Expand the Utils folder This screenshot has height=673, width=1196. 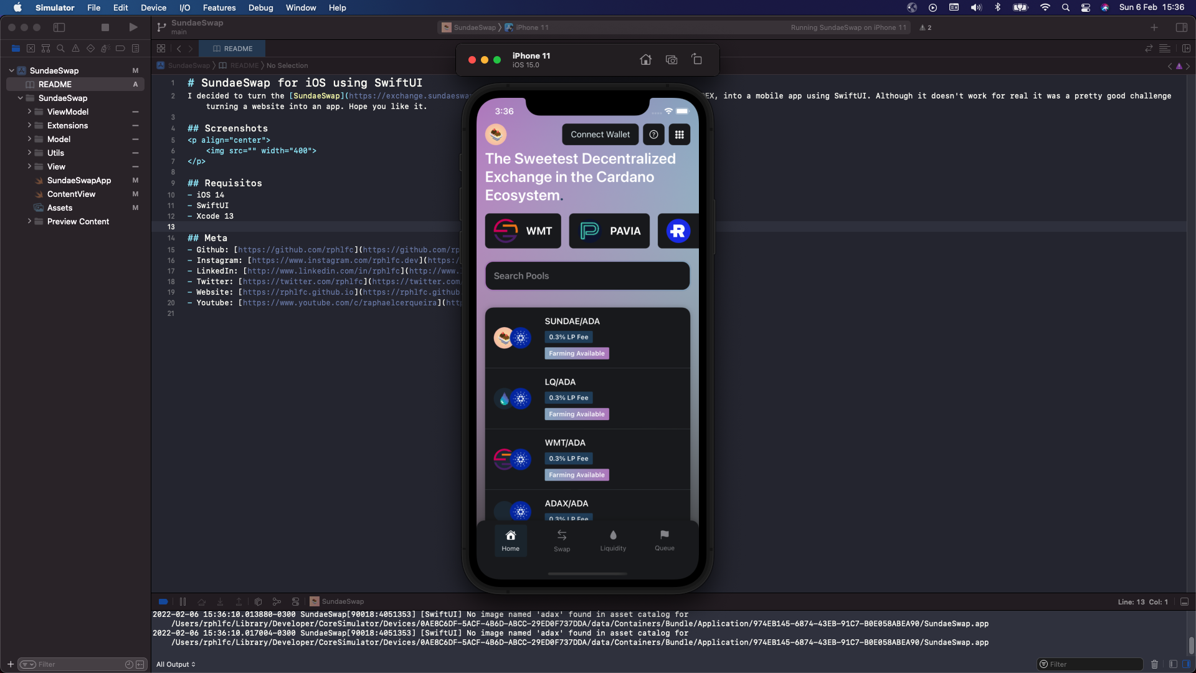[x=29, y=153]
